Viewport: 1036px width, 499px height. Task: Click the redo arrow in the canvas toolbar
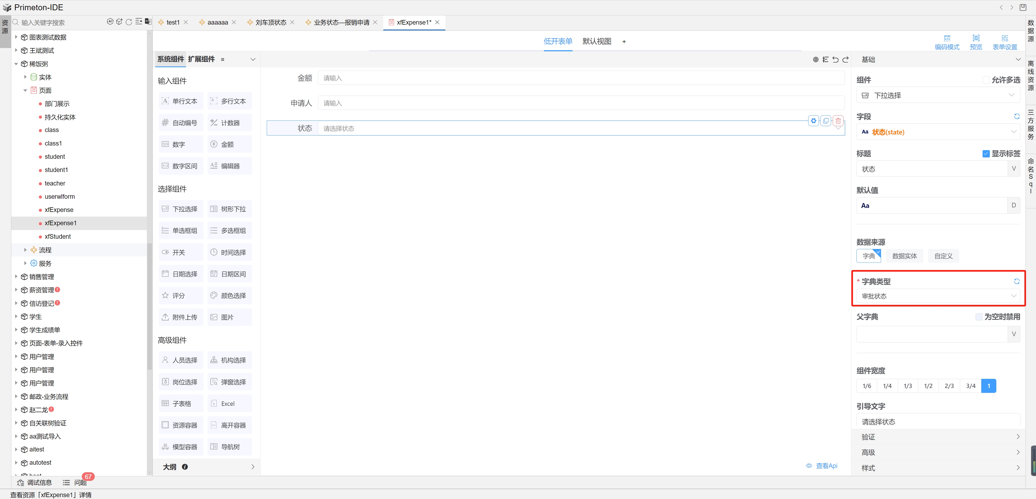coord(845,60)
